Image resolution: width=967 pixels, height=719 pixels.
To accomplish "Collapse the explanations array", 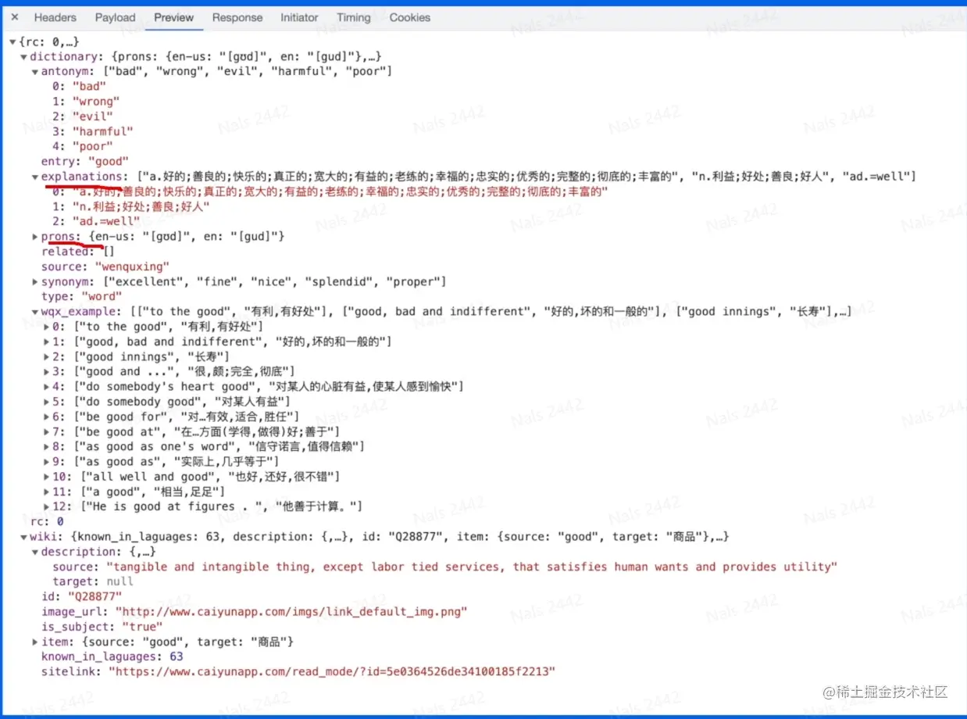I will tap(34, 177).
